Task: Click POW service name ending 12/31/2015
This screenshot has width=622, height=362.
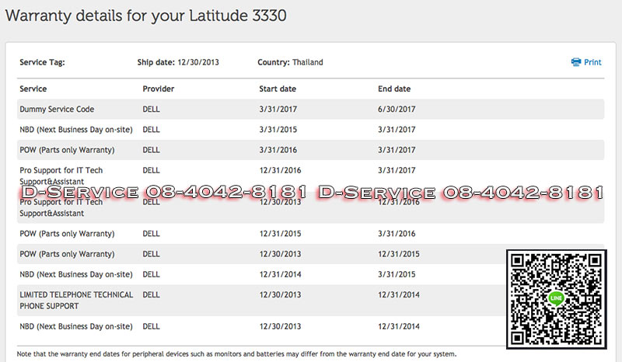Action: [x=67, y=254]
